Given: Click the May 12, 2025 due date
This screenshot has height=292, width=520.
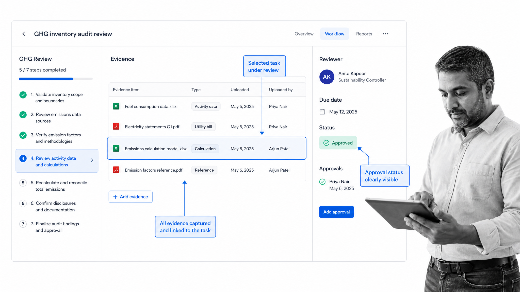Looking at the screenshot, I should [343, 112].
